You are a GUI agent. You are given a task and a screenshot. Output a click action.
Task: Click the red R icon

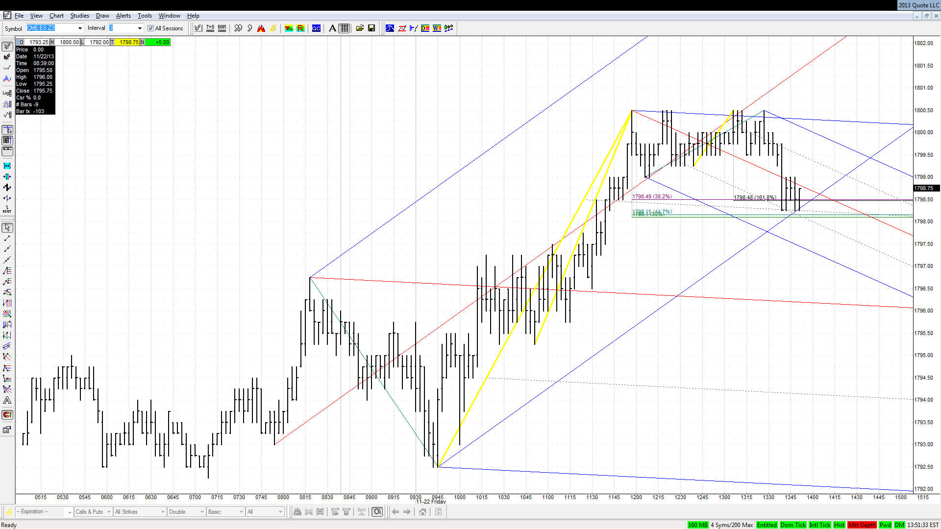pyautogui.click(x=300, y=28)
